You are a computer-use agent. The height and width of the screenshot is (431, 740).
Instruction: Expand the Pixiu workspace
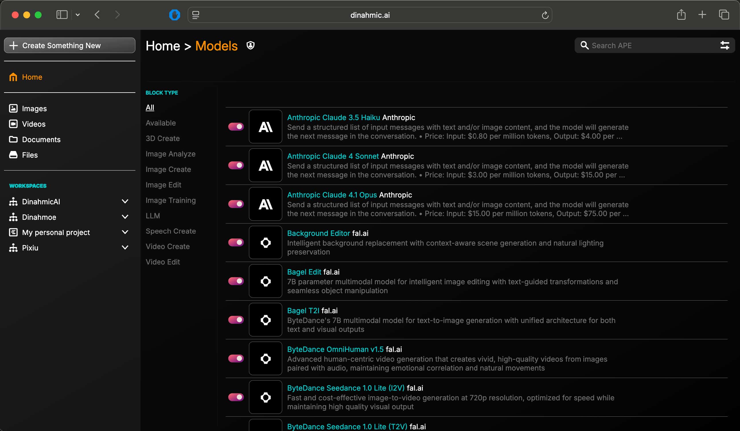(x=125, y=248)
